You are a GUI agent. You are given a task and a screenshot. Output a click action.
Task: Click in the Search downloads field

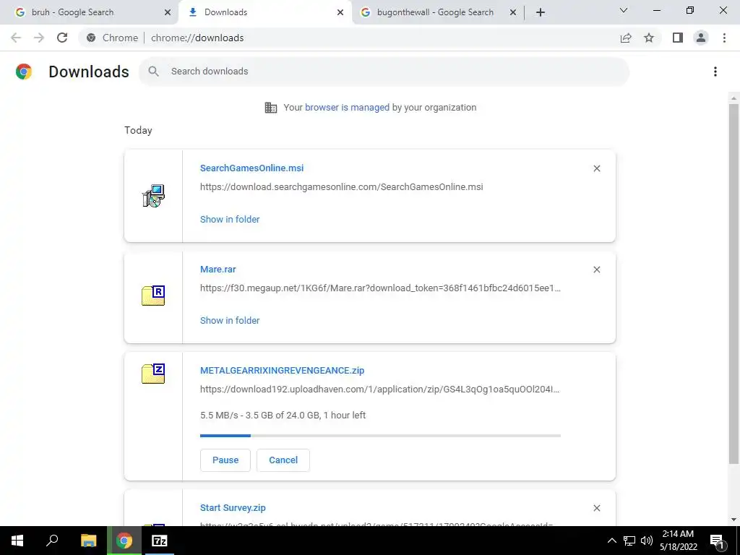[384, 72]
